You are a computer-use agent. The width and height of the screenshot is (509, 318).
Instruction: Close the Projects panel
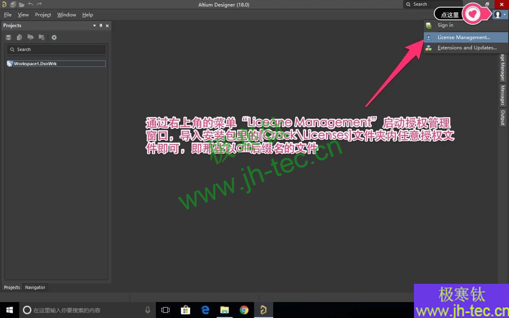coord(107,25)
